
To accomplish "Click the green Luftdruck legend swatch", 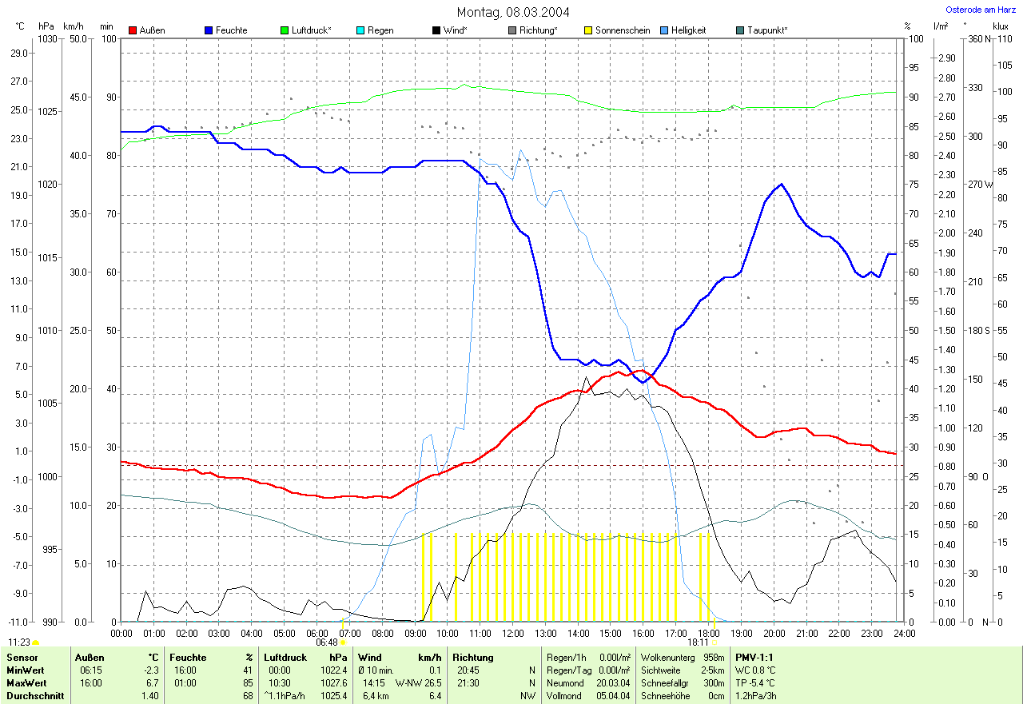I will pyautogui.click(x=285, y=30).
